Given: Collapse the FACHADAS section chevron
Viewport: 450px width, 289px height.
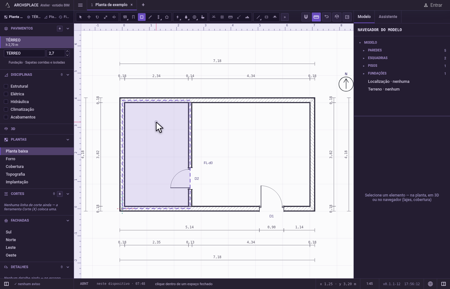Looking at the screenshot, I should tap(68, 221).
